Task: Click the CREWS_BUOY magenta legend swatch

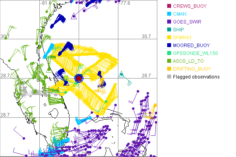Action: click(x=169, y=6)
